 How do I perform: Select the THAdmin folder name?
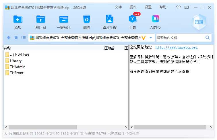tap(18, 67)
